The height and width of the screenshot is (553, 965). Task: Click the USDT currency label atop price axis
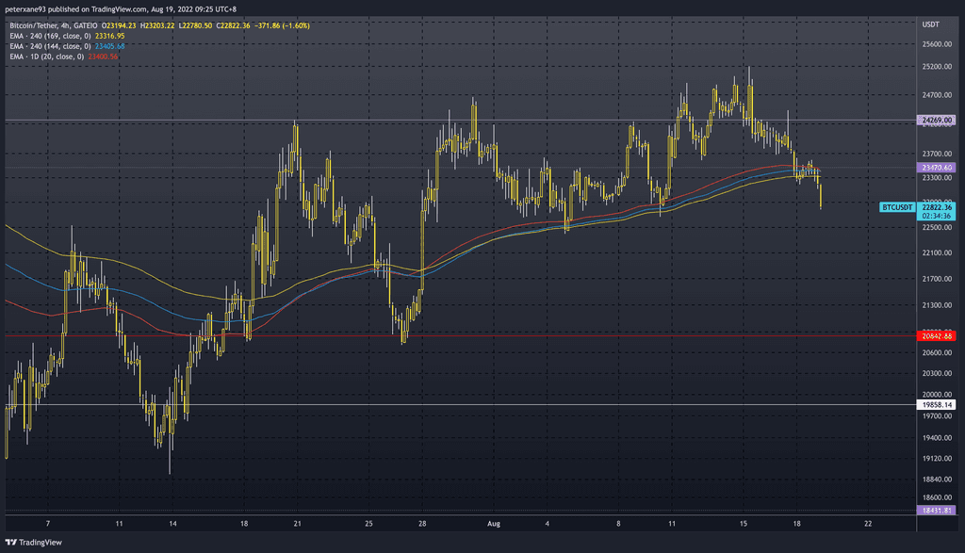pyautogui.click(x=930, y=24)
